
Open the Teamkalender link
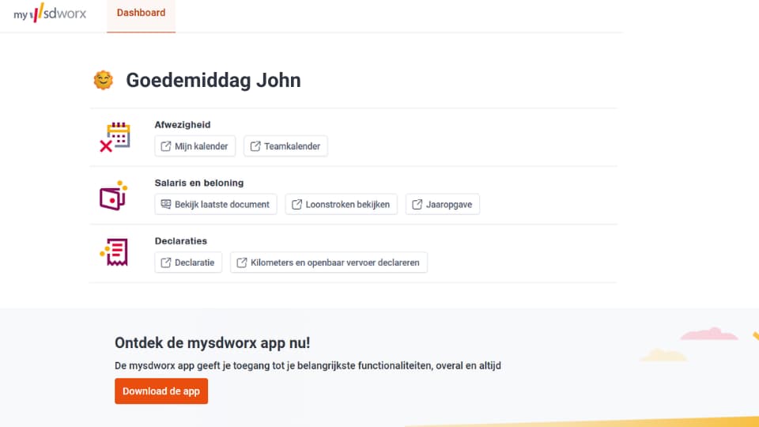tap(286, 146)
